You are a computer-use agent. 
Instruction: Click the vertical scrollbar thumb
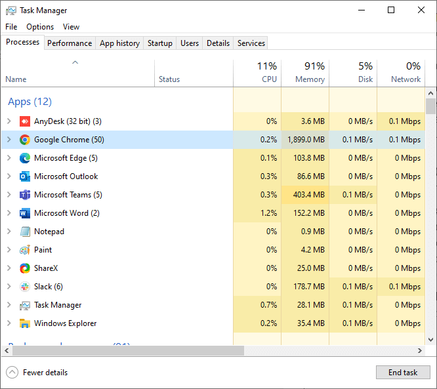[x=430, y=106]
